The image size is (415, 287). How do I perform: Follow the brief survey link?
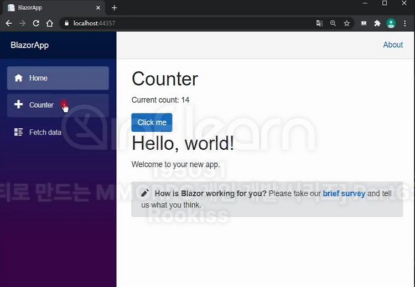(x=344, y=194)
